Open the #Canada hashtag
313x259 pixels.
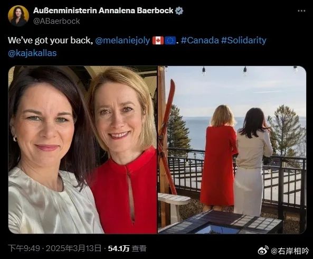[200, 40]
